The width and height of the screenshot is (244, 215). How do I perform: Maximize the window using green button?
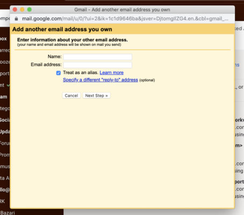pyautogui.click(x=30, y=10)
